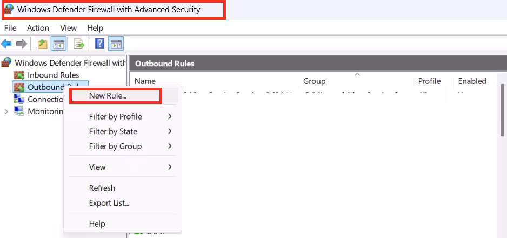This screenshot has height=238, width=507.
Task: Toggle the Show/Hide Console Tree icon
Action: click(x=59, y=44)
